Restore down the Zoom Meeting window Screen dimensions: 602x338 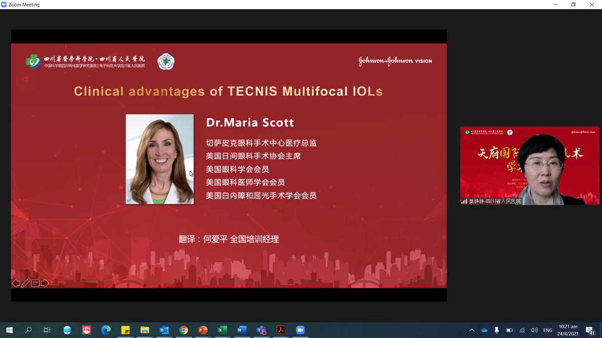pos(573,4)
